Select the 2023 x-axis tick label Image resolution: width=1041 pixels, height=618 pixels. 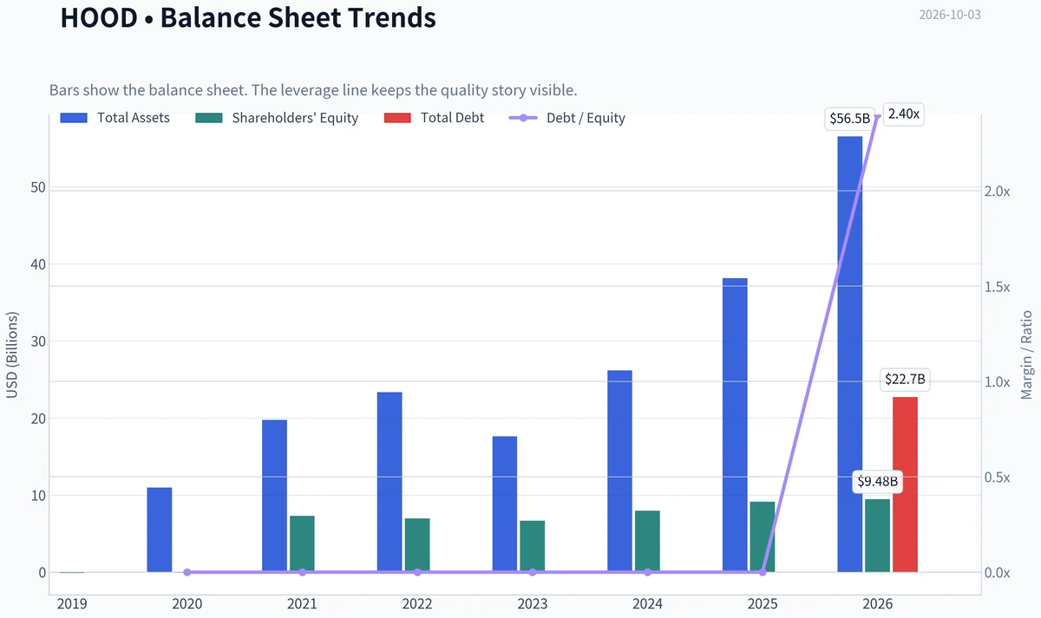coord(533,602)
